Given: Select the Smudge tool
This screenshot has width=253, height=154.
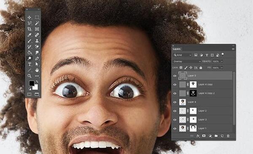Looking at the screenshot, I should 37,52.
